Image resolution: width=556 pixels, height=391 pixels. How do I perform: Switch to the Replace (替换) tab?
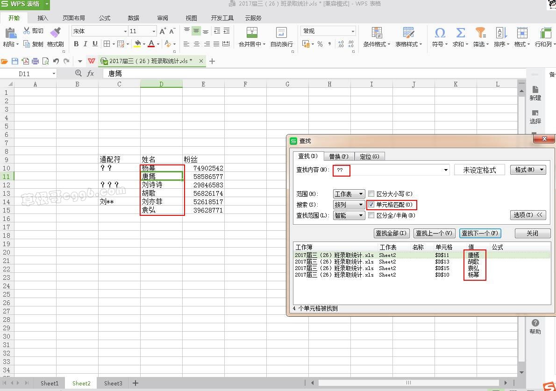[339, 156]
